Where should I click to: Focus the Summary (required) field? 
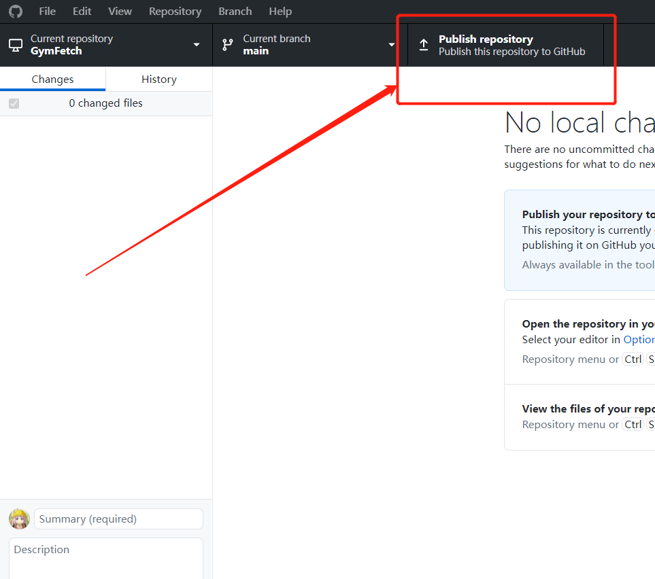[x=118, y=519]
